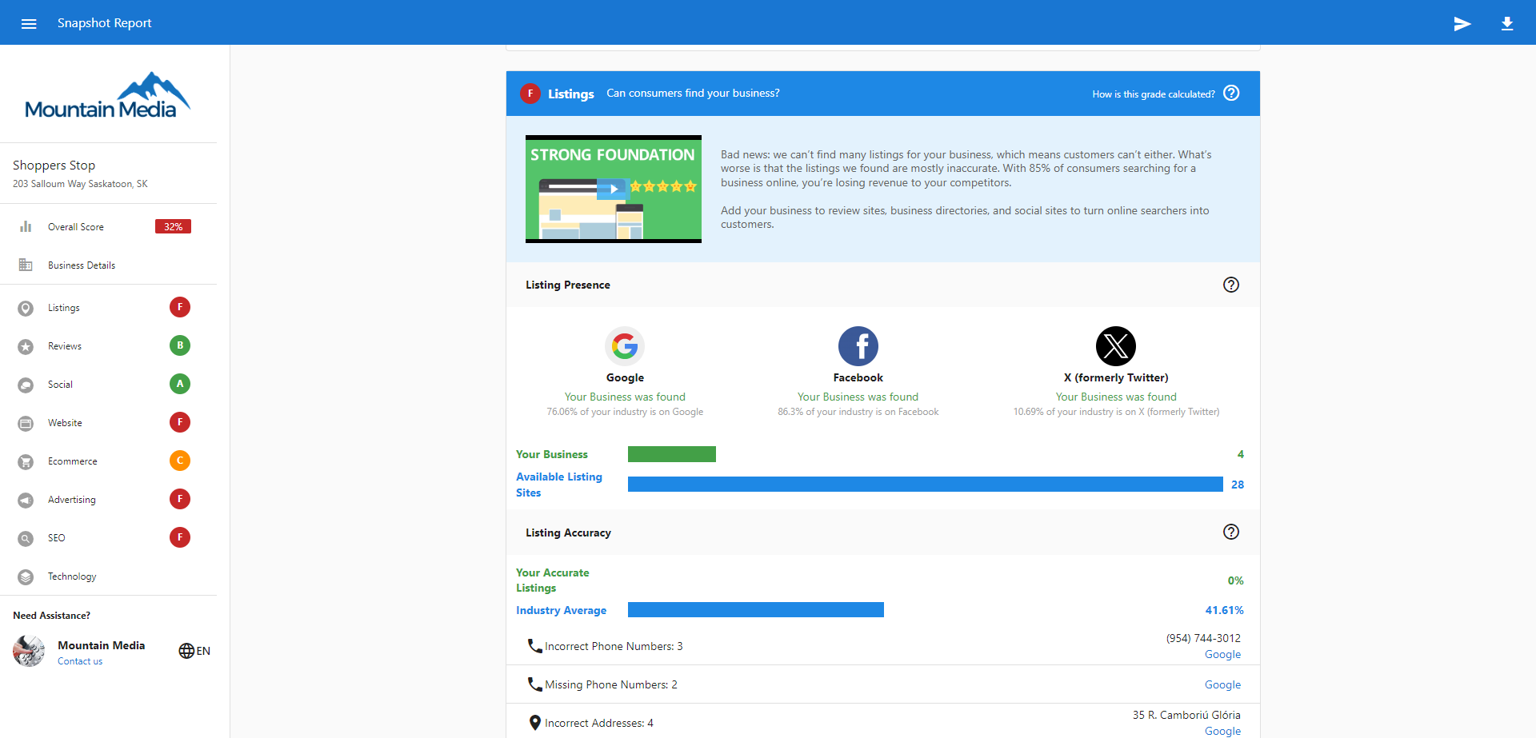Go to the SEO section
1536x738 pixels.
(57, 538)
